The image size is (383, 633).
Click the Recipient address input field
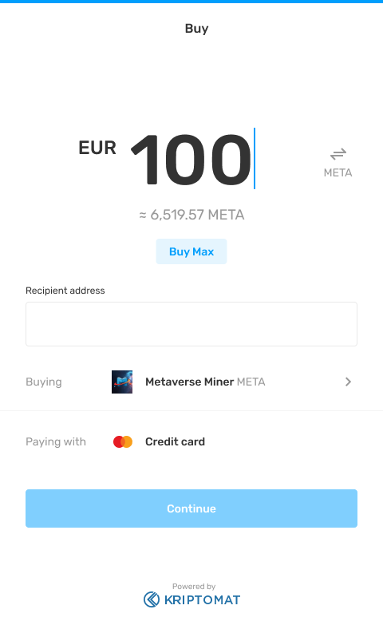[191, 324]
